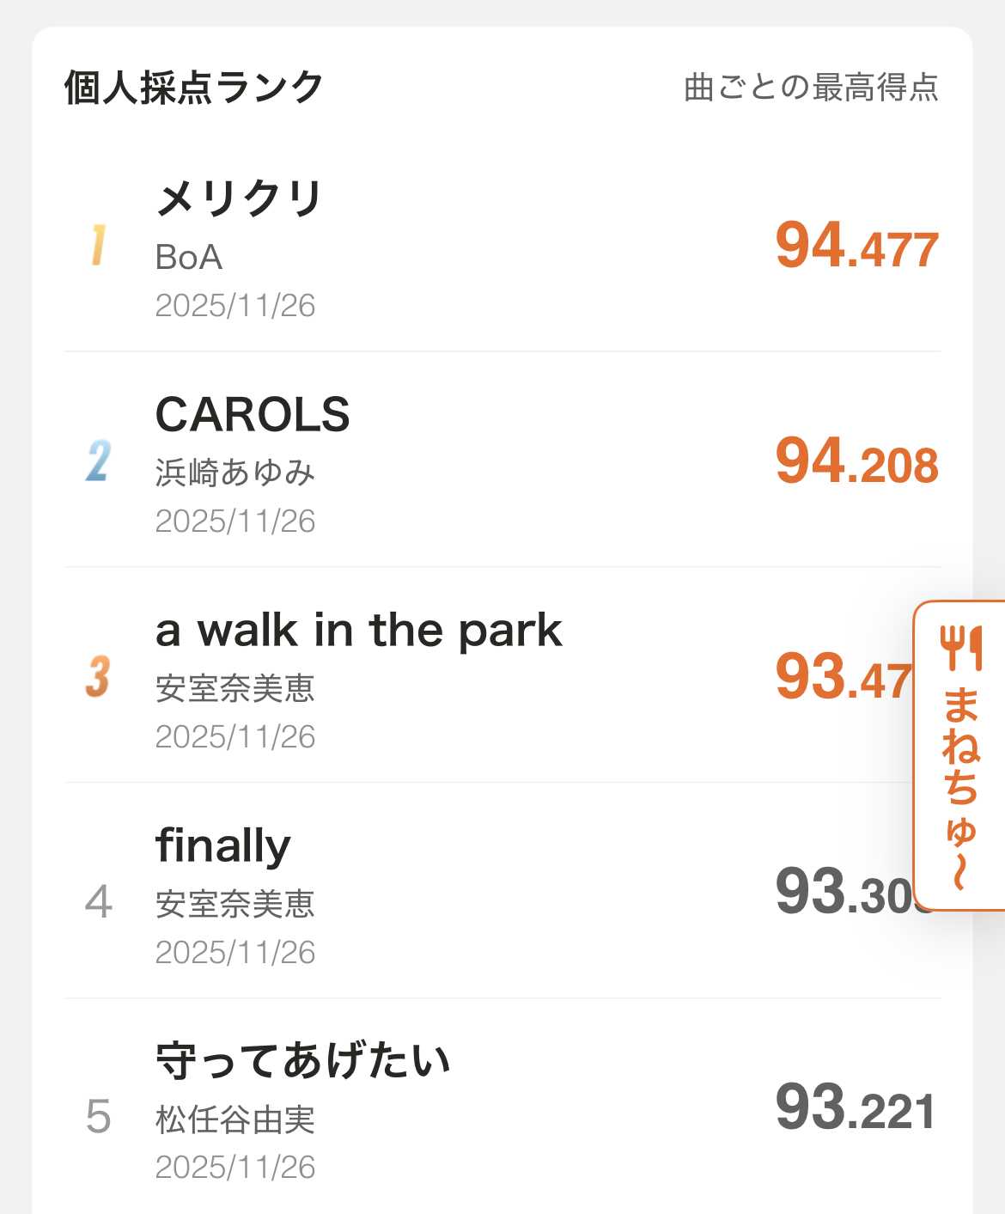Tap the 個人採点ランク heading
Viewport: 1005px width, 1214px height.
[194, 88]
